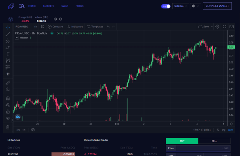This screenshot has height=156, width=240.
Task: Click the market info icon
Action: (55, 19)
